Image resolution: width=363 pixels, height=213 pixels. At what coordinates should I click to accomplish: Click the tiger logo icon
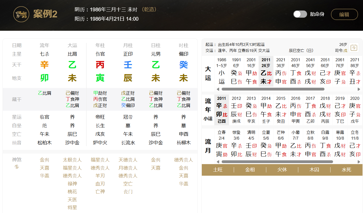(x=21, y=14)
